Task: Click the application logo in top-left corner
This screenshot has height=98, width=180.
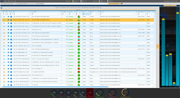Action: coord(2,1)
